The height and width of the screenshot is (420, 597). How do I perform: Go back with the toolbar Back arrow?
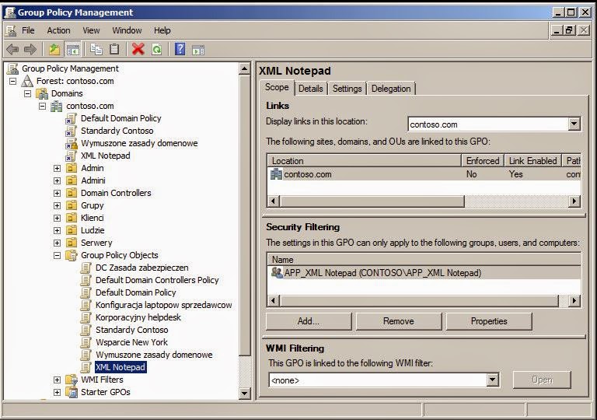[13, 49]
